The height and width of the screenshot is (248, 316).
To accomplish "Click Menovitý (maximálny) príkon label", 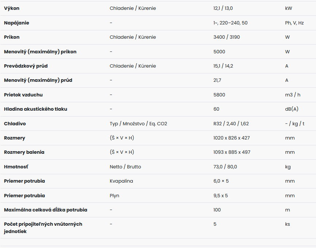I will [x=40, y=51].
